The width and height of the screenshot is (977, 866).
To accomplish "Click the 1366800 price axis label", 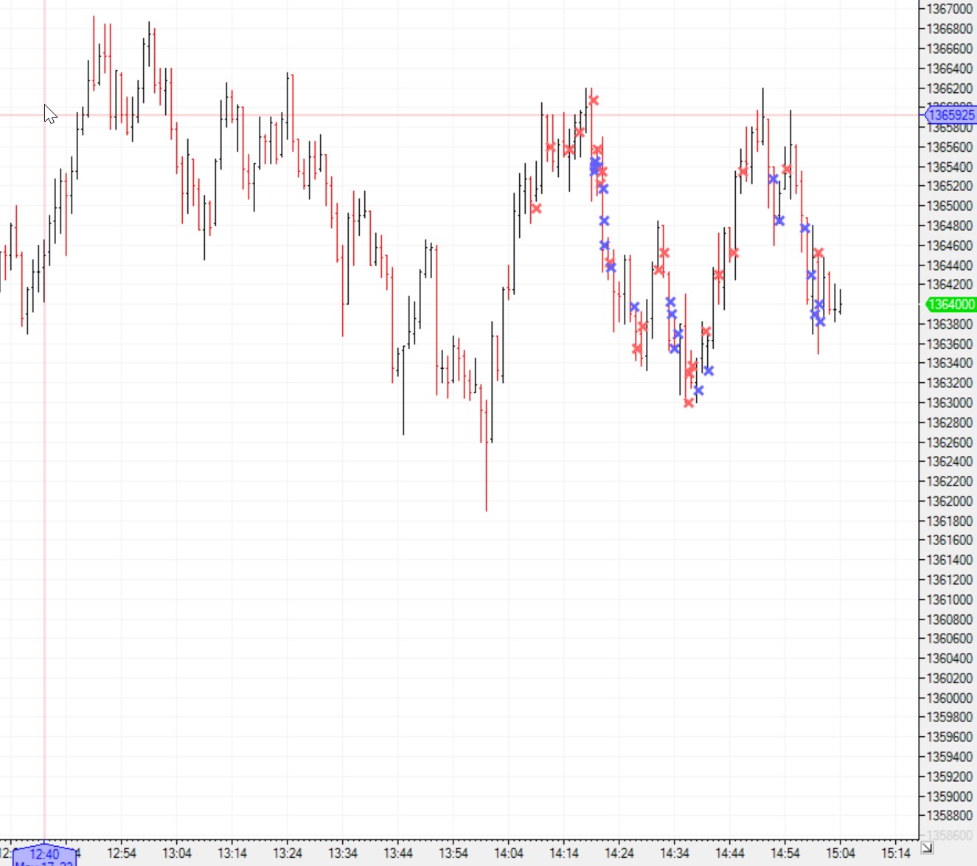I will coord(950,29).
